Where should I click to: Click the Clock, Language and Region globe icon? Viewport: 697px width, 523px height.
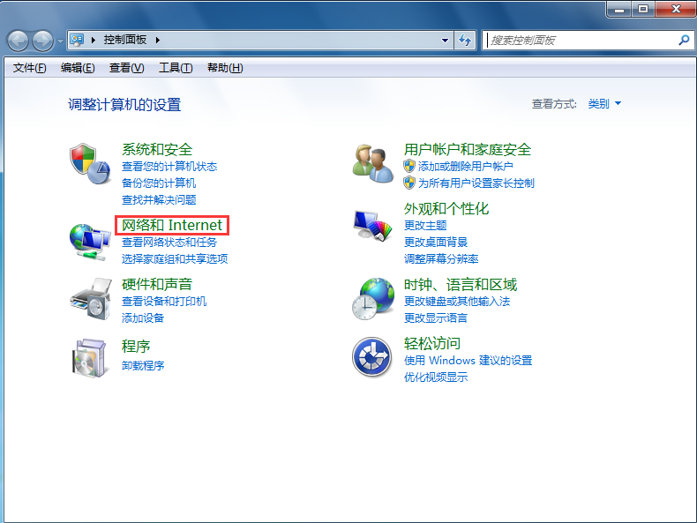[x=371, y=298]
